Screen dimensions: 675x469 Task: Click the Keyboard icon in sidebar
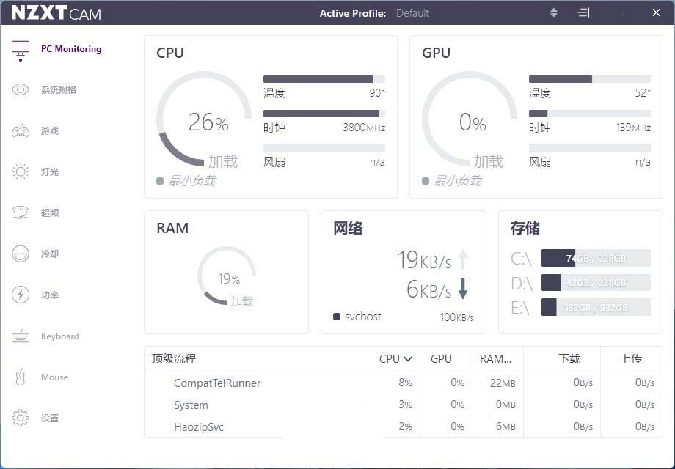21,336
